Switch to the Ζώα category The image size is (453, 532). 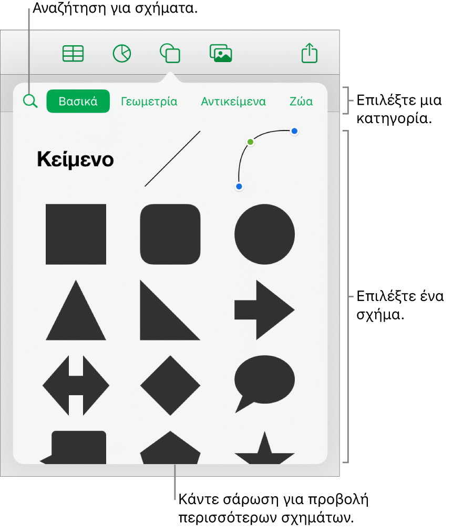(301, 102)
